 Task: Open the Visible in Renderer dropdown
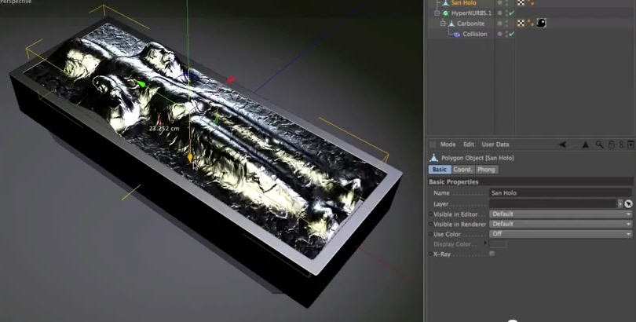tap(561, 224)
